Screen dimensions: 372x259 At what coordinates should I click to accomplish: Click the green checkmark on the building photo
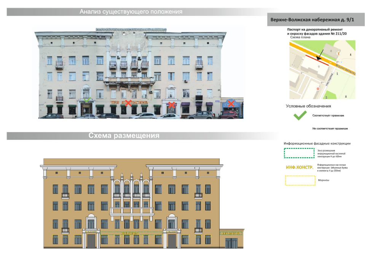[87, 100]
